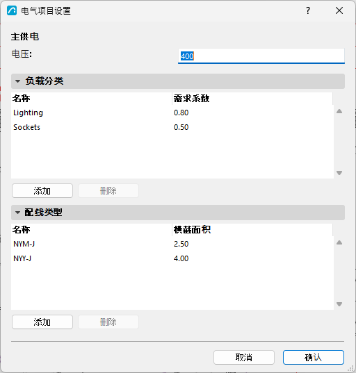Open help with the question mark icon
The height and width of the screenshot is (373, 356).
coord(308,10)
